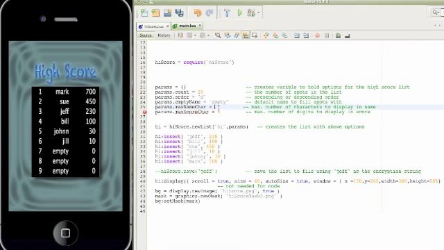The height and width of the screenshot is (250, 444).
Task: Click the Shift Line Right icon
Action: pos(306,35)
